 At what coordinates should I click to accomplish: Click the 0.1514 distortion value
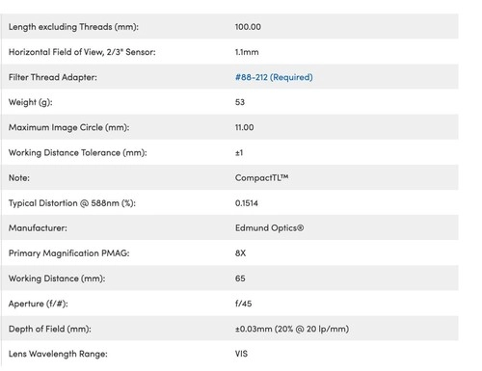pos(247,203)
